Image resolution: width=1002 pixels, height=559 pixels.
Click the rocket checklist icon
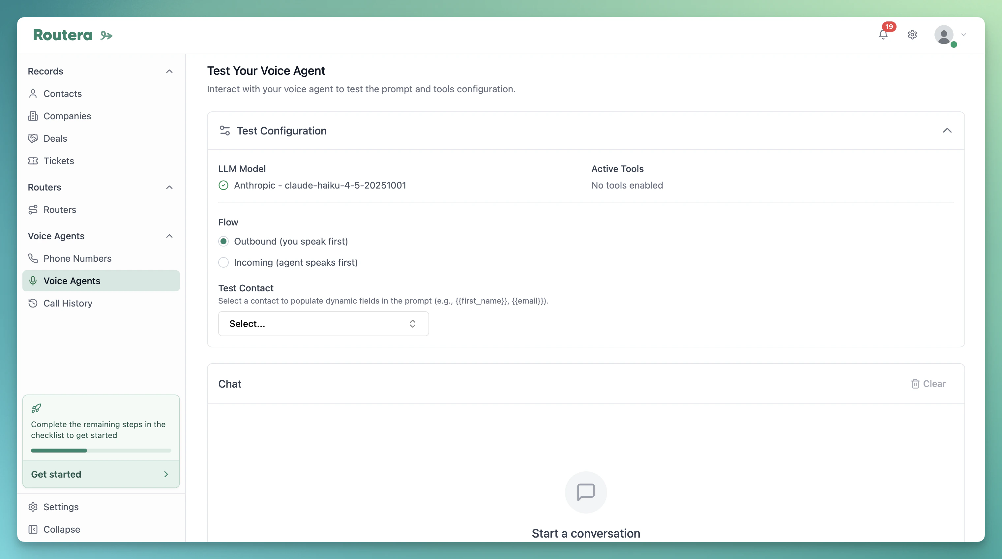36,408
